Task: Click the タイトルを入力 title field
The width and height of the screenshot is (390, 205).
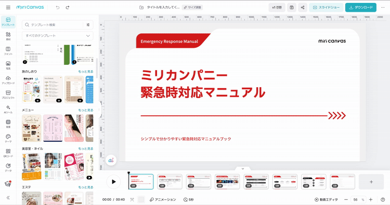Action: (163, 7)
